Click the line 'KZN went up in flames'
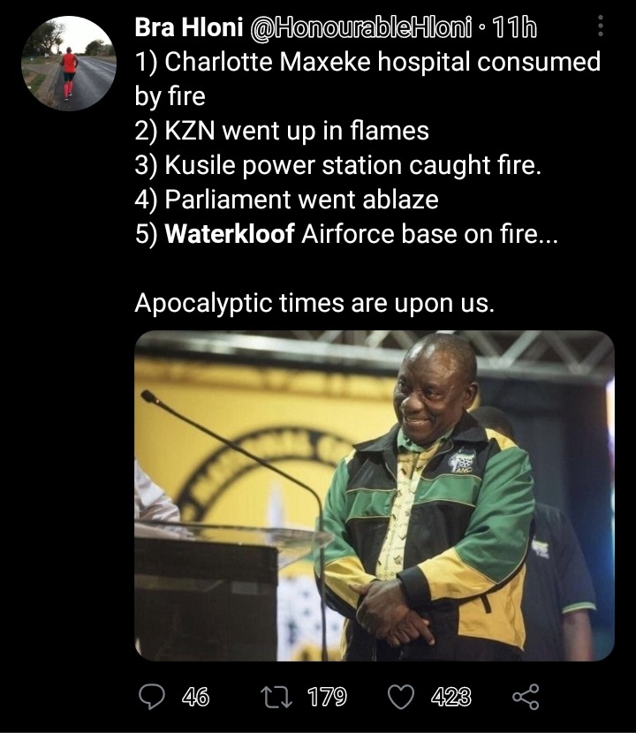Viewport: 636px width, 733px height. [x=282, y=131]
